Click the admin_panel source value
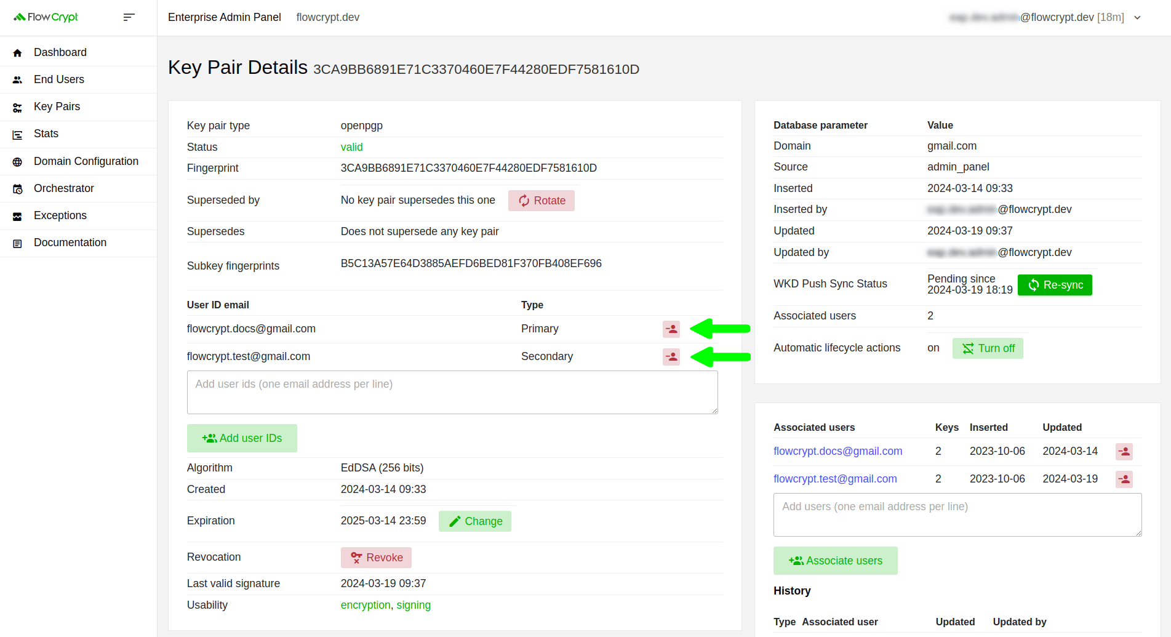This screenshot has height=637, width=1171. 959,167
